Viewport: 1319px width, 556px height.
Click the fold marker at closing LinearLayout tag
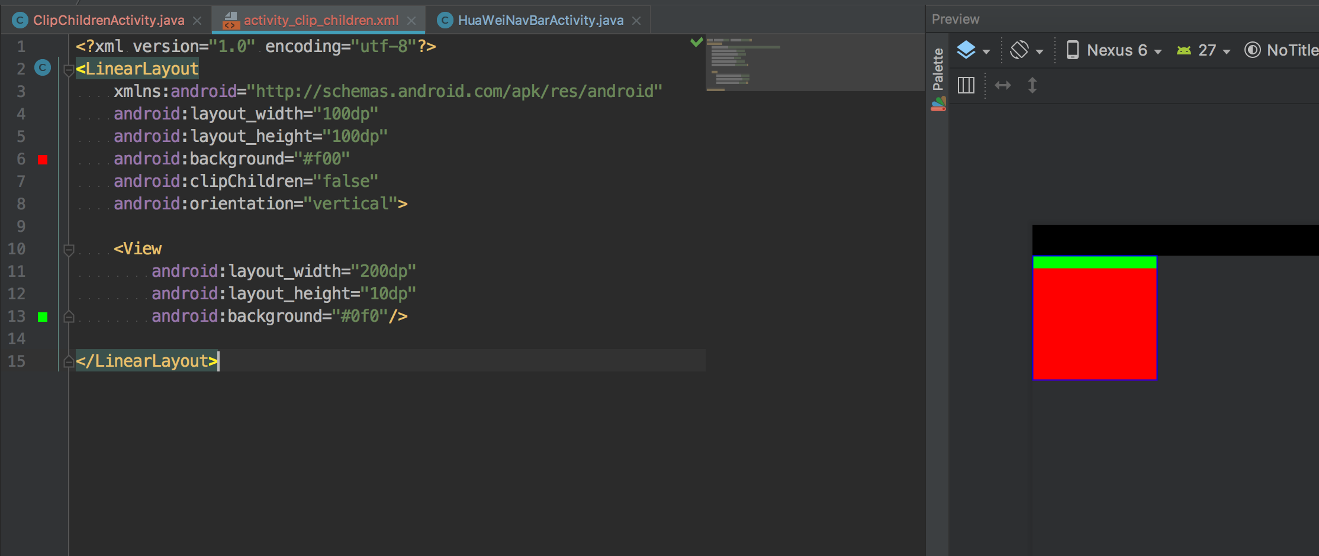[x=69, y=361]
